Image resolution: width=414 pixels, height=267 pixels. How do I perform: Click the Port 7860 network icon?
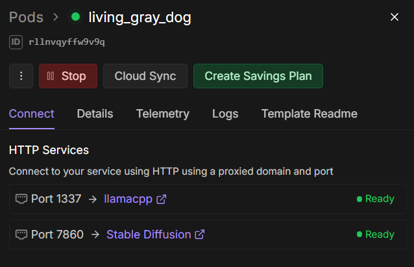pos(21,235)
